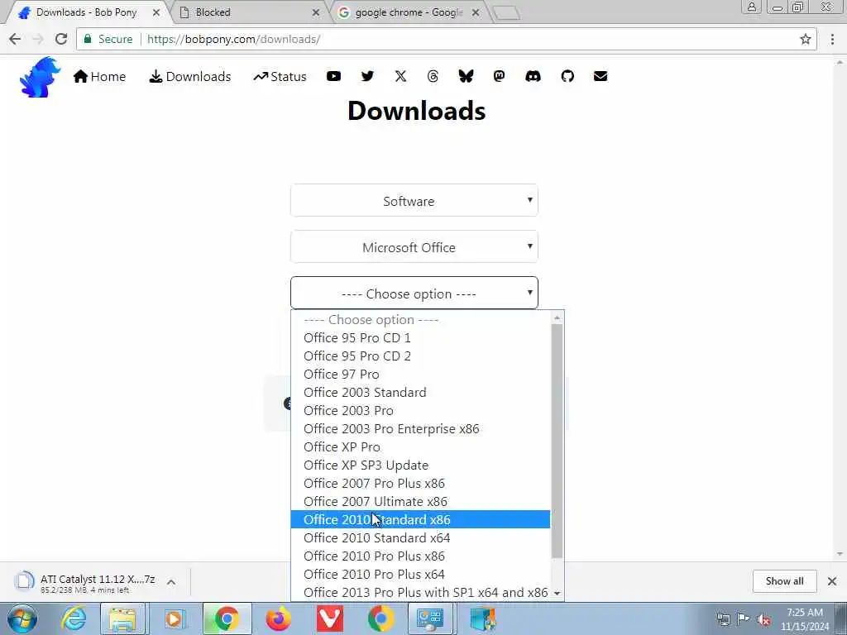Close the google chrome Google tab
The height and width of the screenshot is (635, 847).
tap(476, 12)
